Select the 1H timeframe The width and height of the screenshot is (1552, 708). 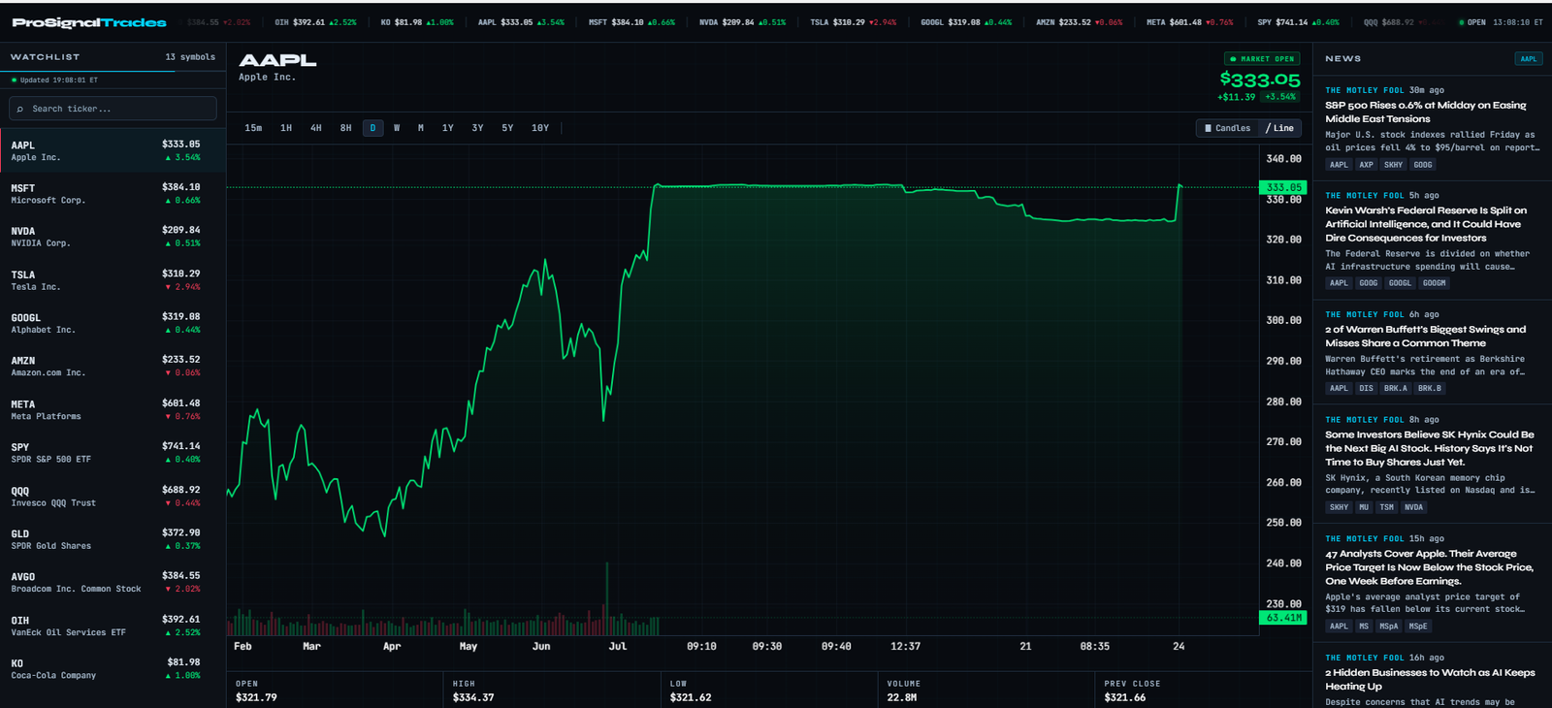tap(286, 128)
